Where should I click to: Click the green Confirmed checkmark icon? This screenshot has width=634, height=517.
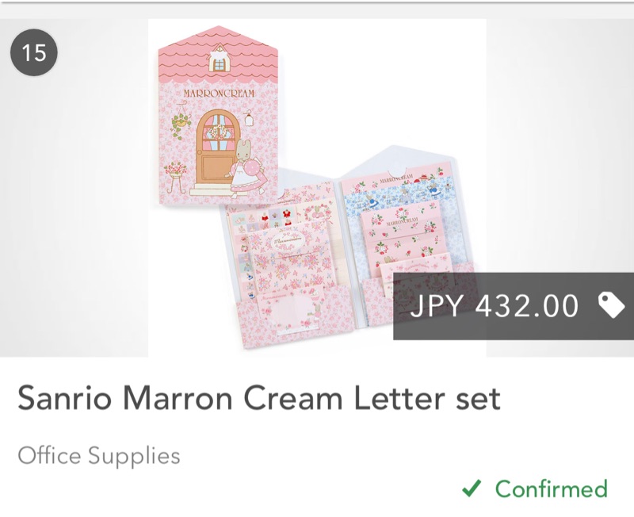472,488
